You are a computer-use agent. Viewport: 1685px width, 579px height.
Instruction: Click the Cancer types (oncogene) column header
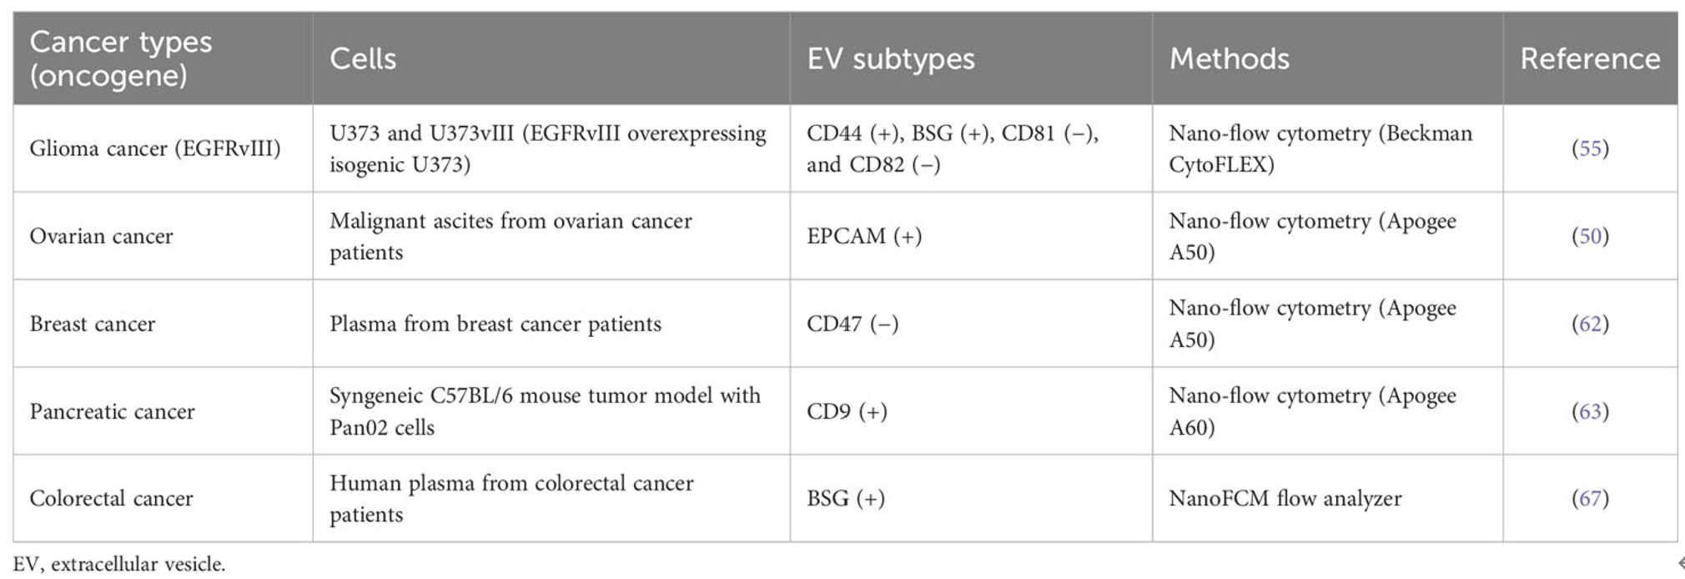(x=121, y=58)
